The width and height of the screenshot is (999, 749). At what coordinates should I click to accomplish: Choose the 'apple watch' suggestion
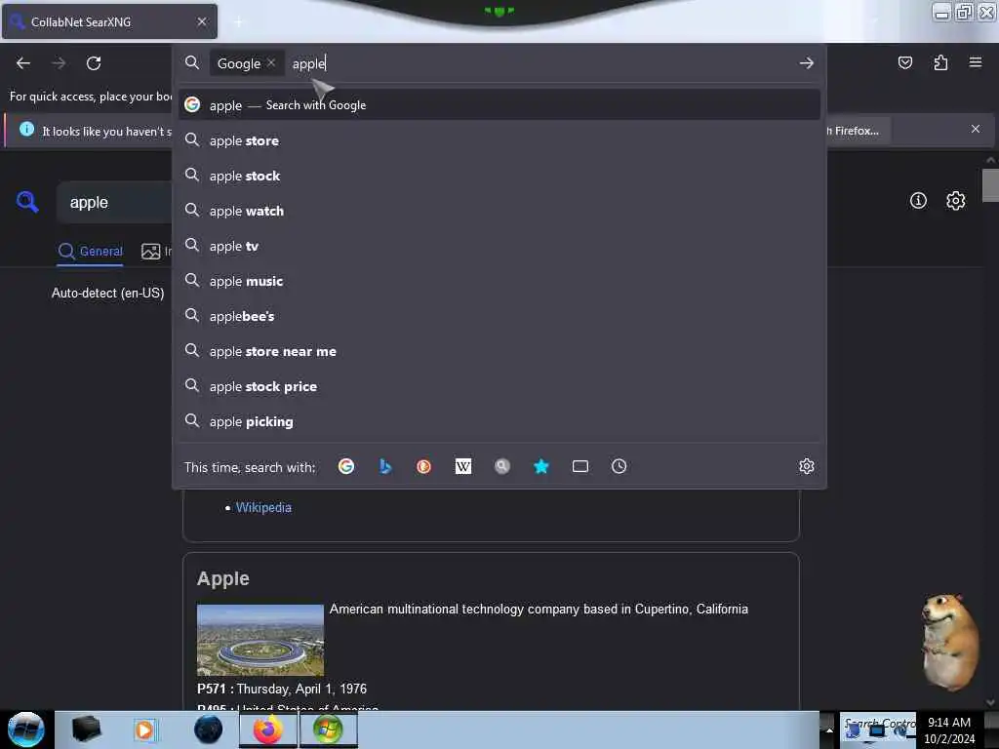pyautogui.click(x=499, y=211)
